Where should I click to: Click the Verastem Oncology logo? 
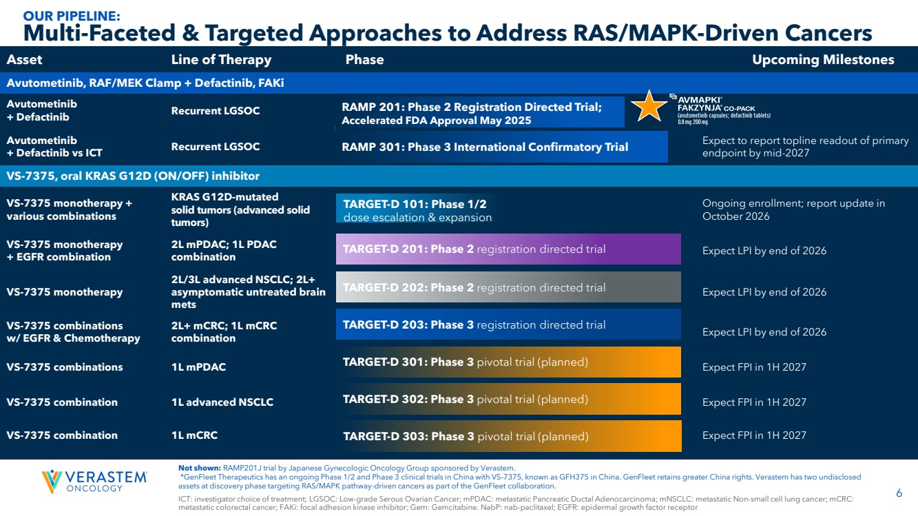[94, 481]
